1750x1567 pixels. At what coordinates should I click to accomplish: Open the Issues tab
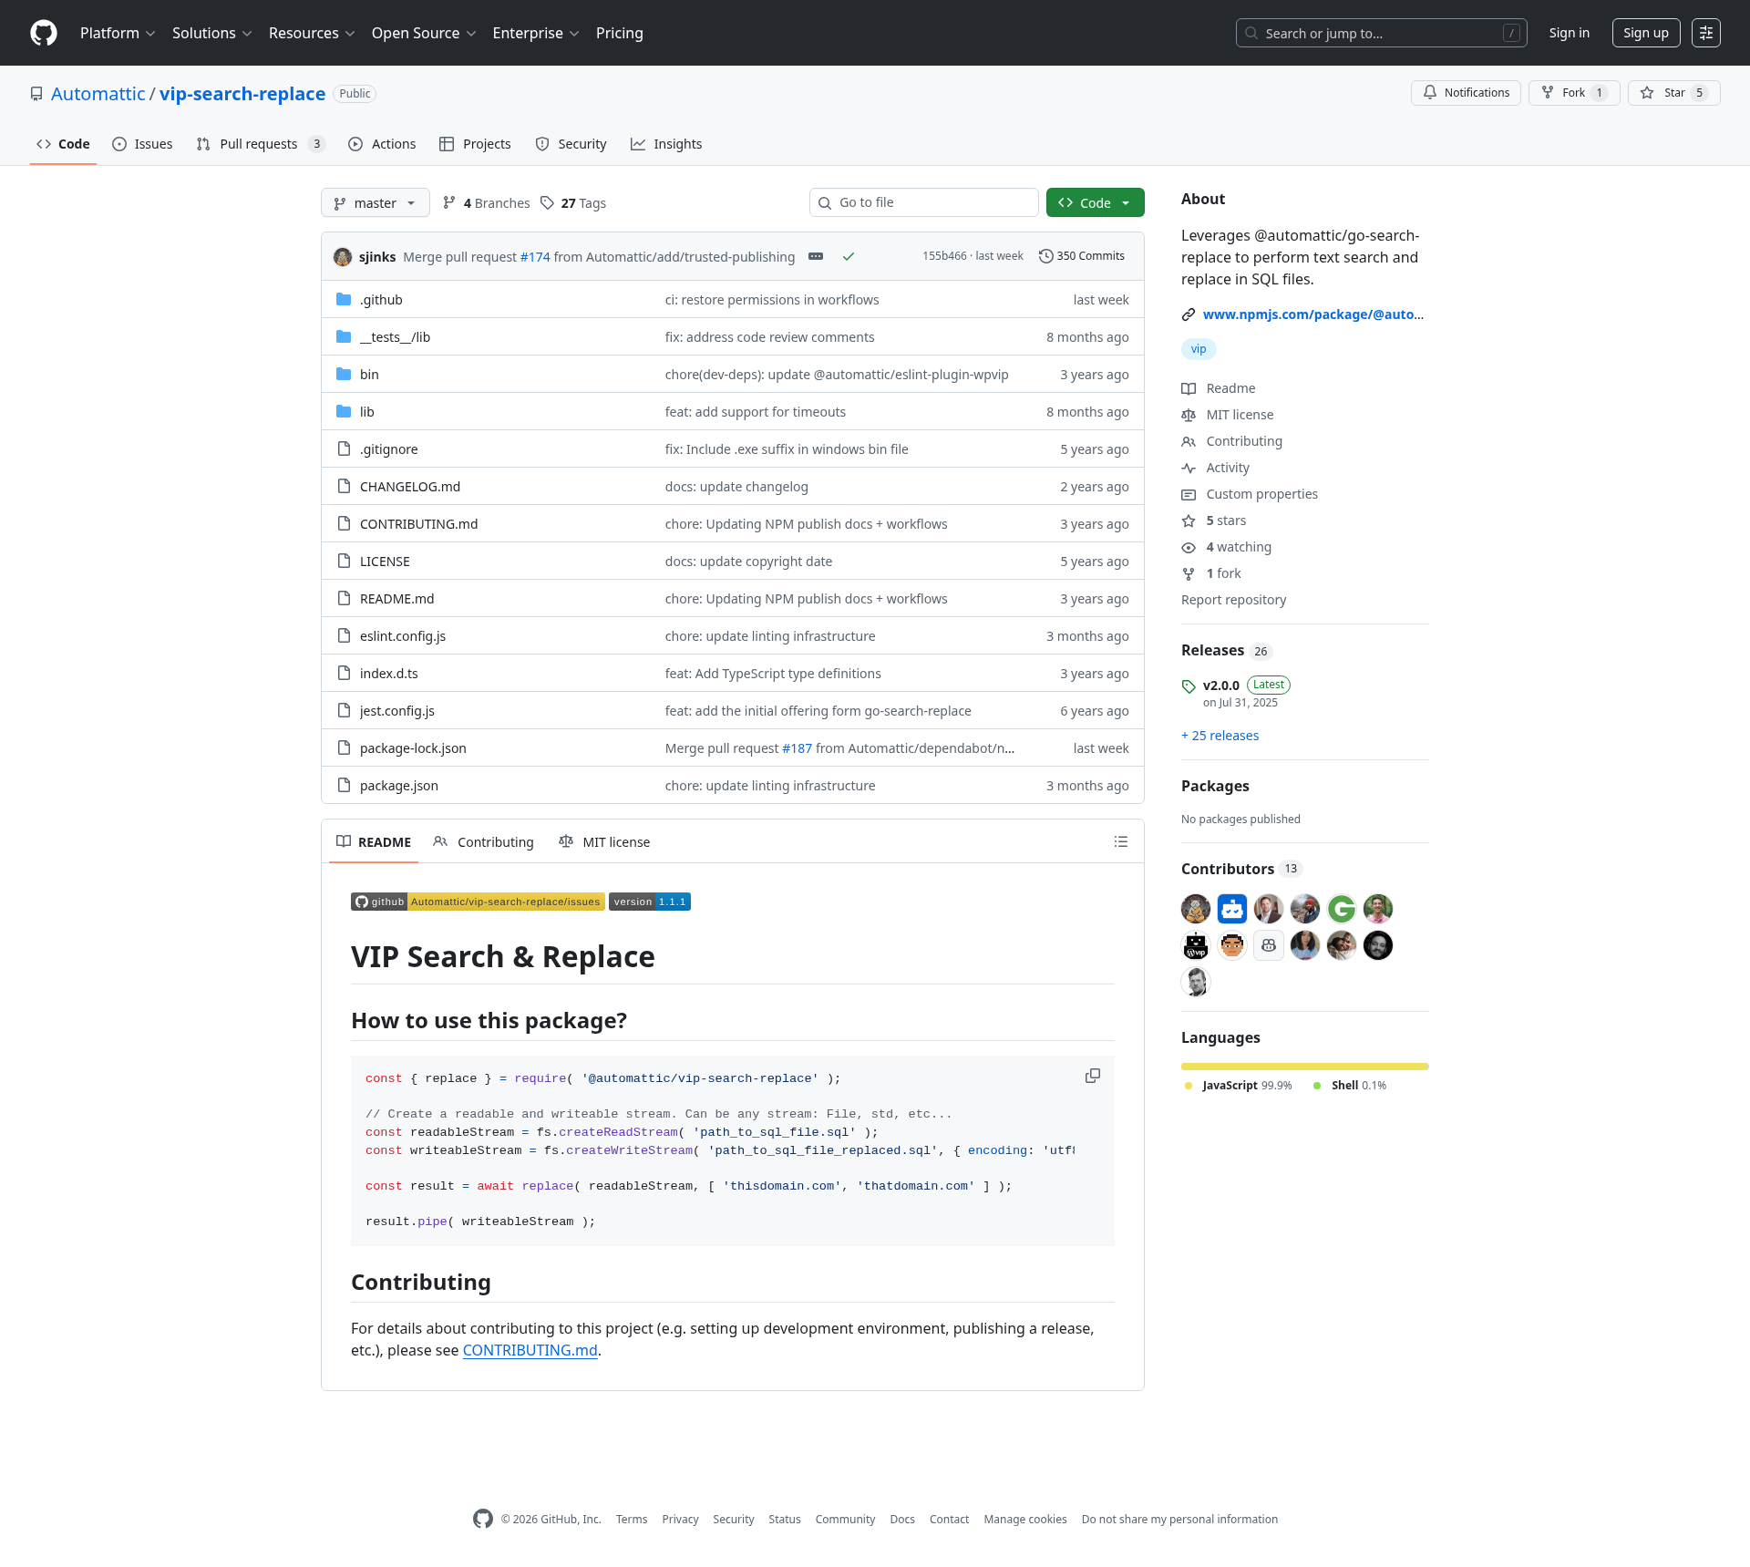(142, 144)
